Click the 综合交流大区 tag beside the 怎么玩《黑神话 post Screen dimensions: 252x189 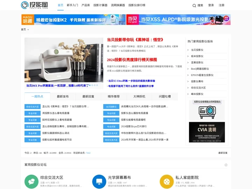[x=33, y=106]
